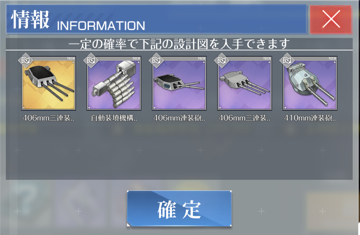Select the purple 406mm twin gun turret icon

[x=179, y=83]
